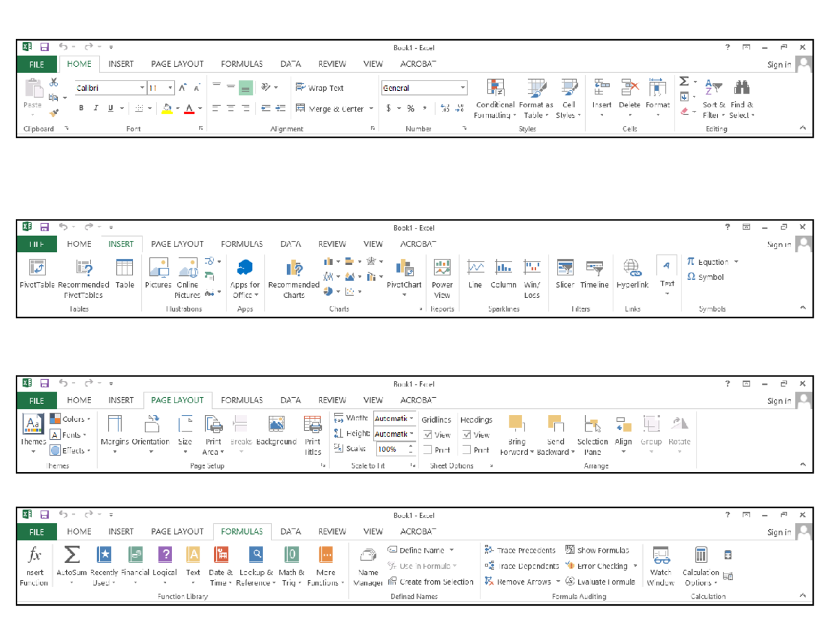The height and width of the screenshot is (638, 826).
Task: Enable the Headings Print checkbox
Action: [x=468, y=449]
